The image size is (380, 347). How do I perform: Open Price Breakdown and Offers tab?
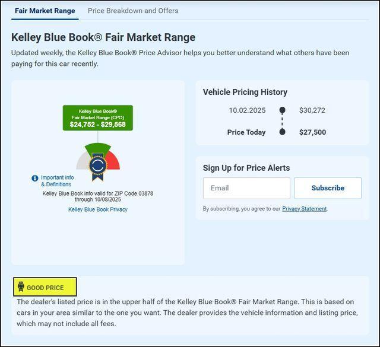tap(133, 11)
